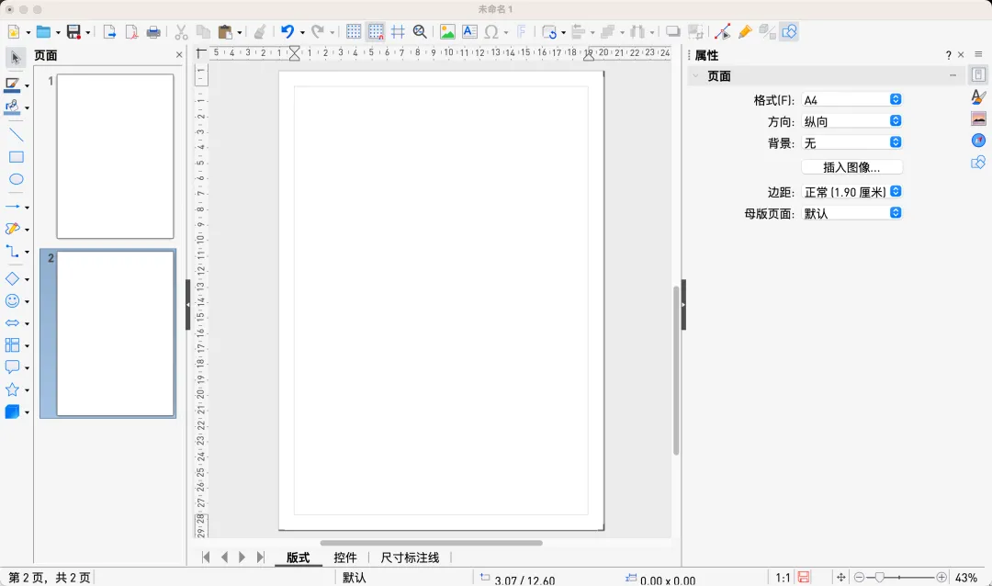992x586 pixels.
Task: Toggle helplines while moving
Action: point(398,31)
